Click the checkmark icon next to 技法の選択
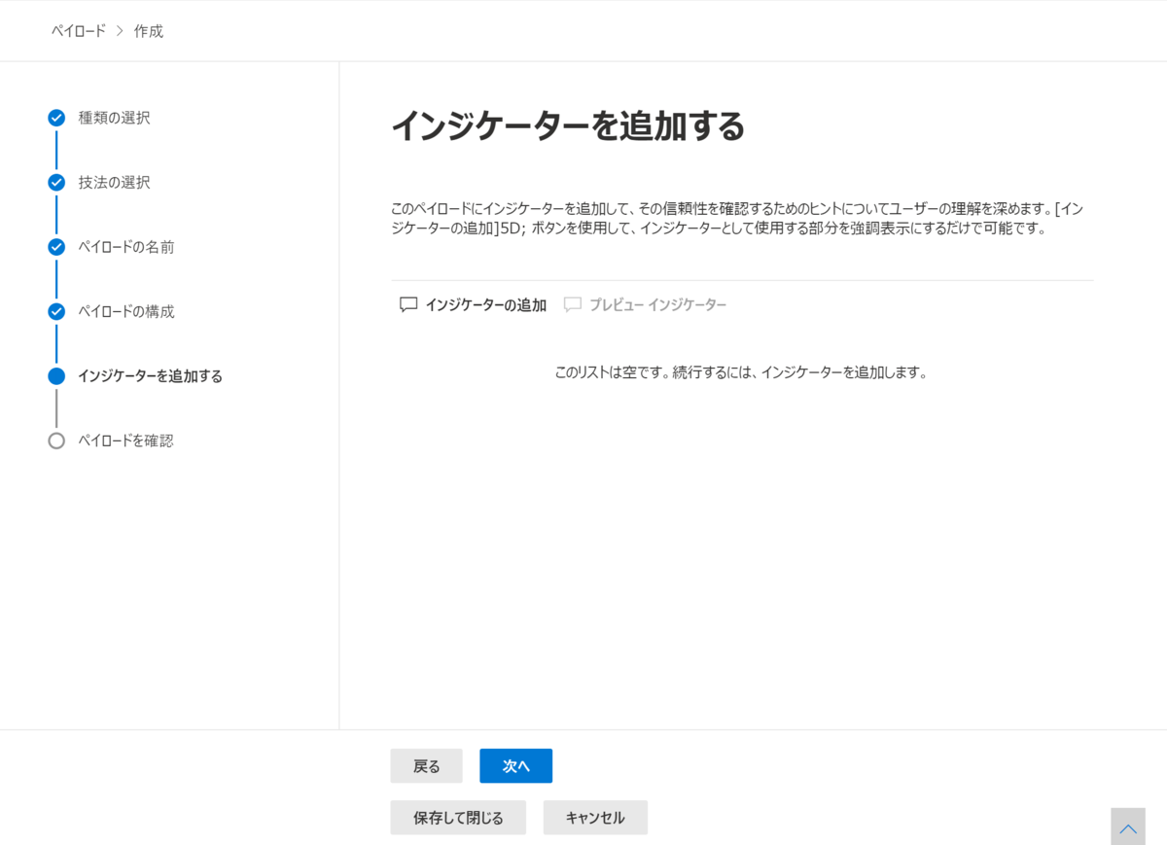The width and height of the screenshot is (1167, 845). (56, 182)
